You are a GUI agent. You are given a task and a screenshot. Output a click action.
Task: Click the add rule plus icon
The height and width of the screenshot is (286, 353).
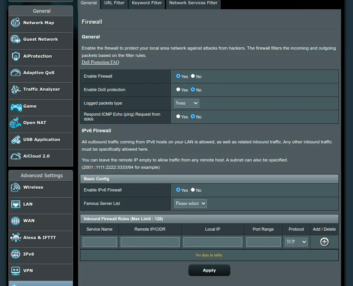pyautogui.click(x=325, y=242)
